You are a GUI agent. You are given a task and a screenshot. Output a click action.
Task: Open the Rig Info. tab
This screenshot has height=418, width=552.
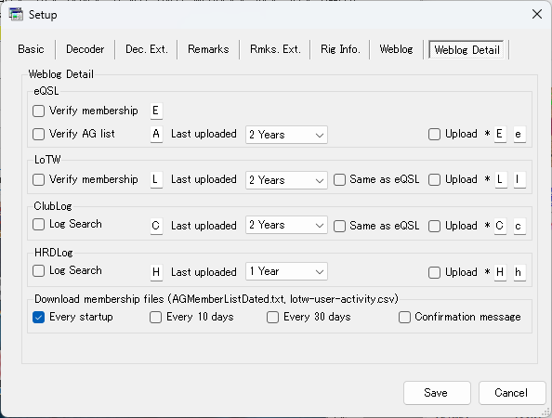340,49
